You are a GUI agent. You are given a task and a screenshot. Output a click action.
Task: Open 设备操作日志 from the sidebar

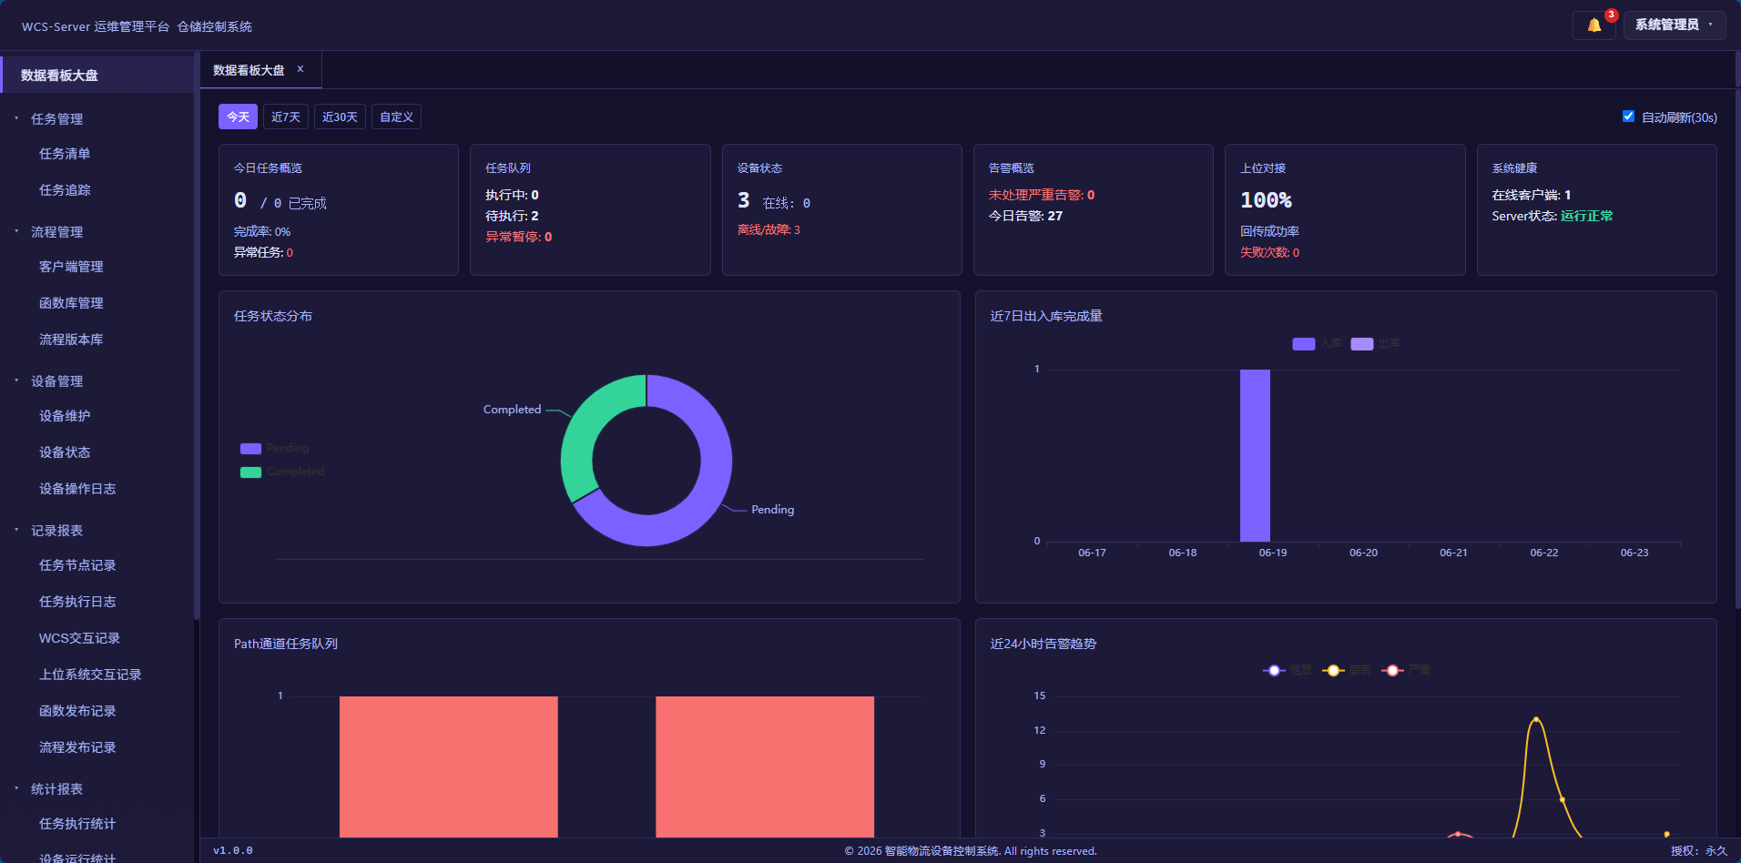[77, 489]
